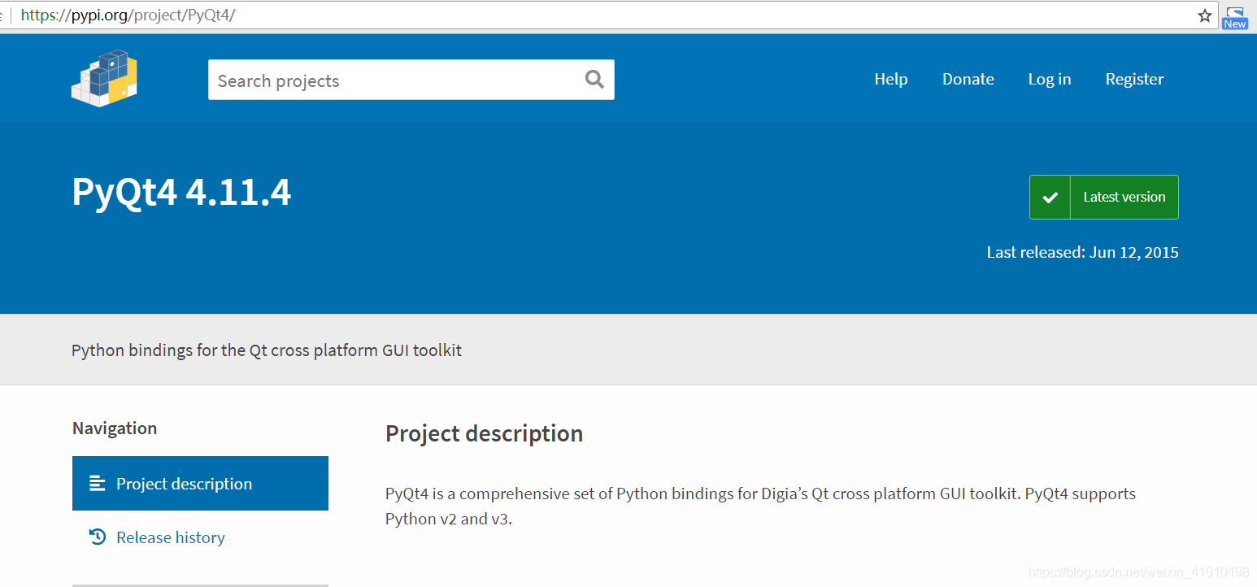1257x587 pixels.
Task: Click the browser address bar URL
Action: pyautogui.click(x=128, y=15)
